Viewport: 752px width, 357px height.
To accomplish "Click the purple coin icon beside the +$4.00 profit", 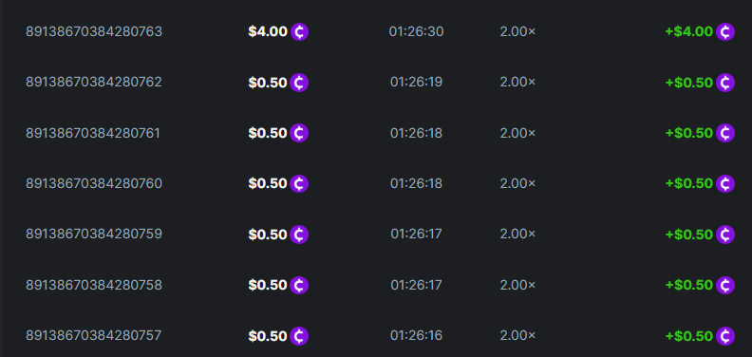I will pos(725,32).
